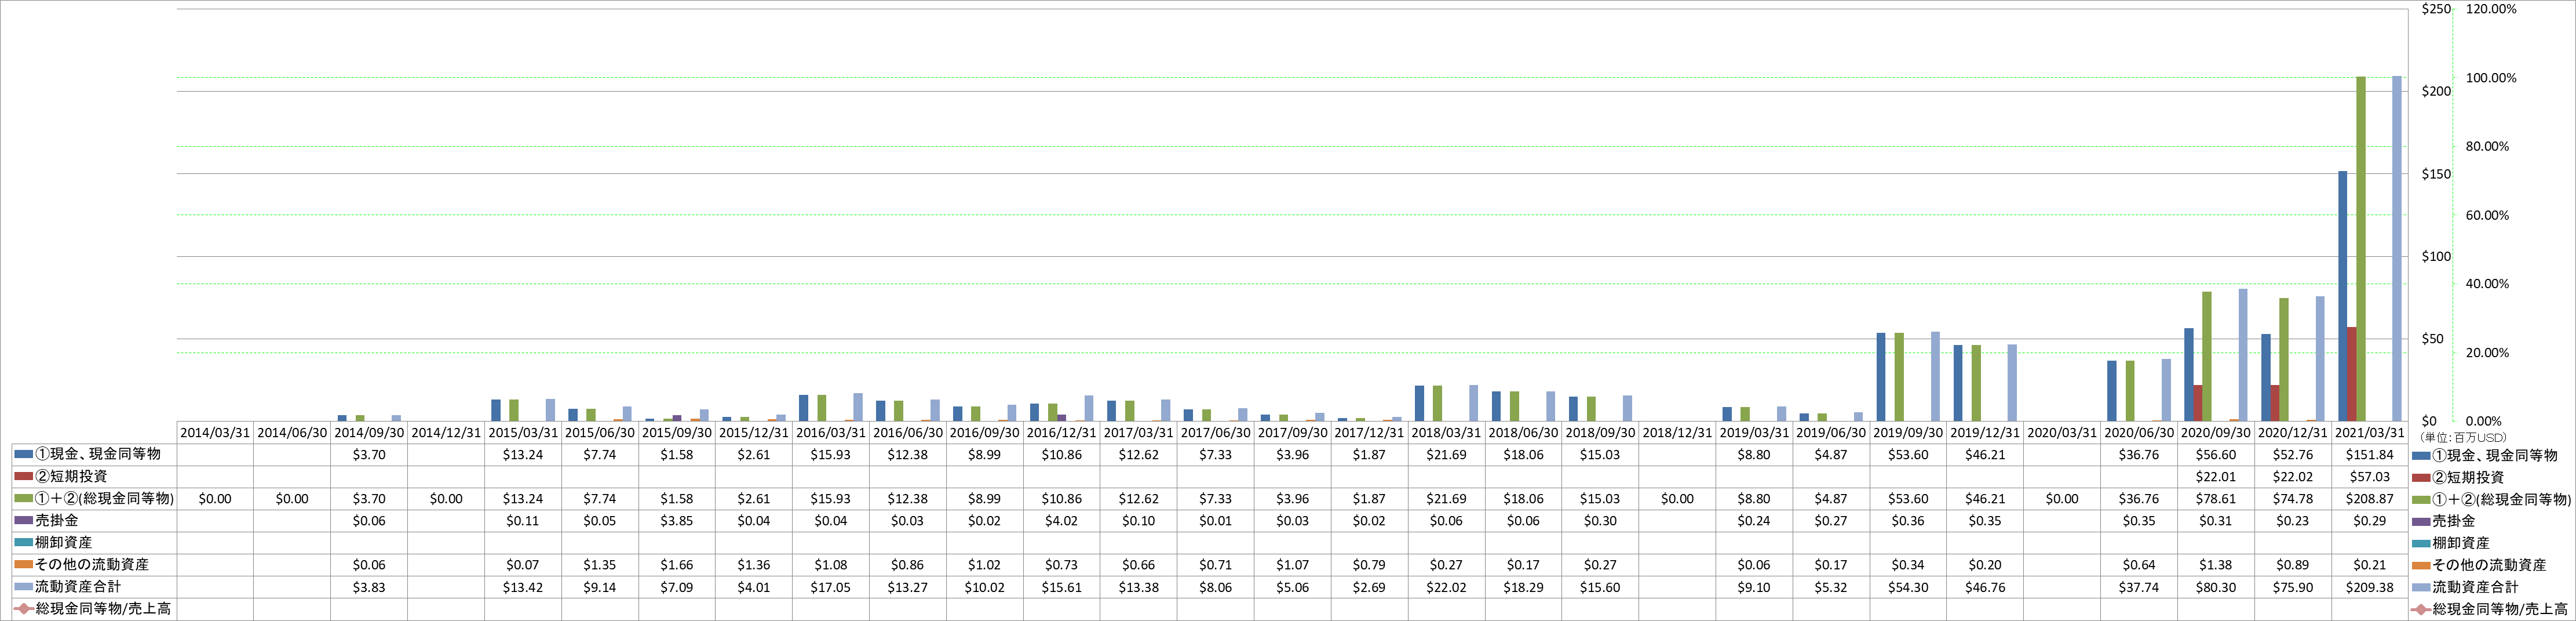Select the $3.85 accounts receivable cell
The image size is (2576, 621).
pyautogui.click(x=677, y=521)
